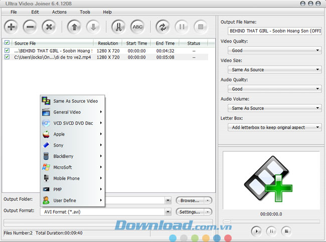Open the Tools menu
The height and width of the screenshot is (242, 326).
85,12
